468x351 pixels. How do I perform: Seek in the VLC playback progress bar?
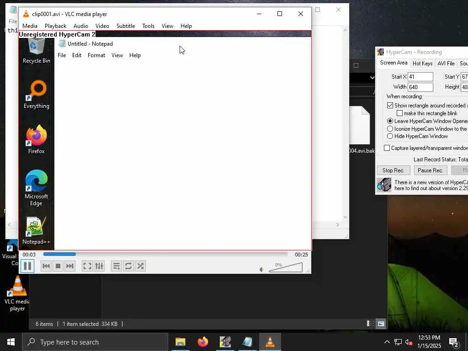165,254
